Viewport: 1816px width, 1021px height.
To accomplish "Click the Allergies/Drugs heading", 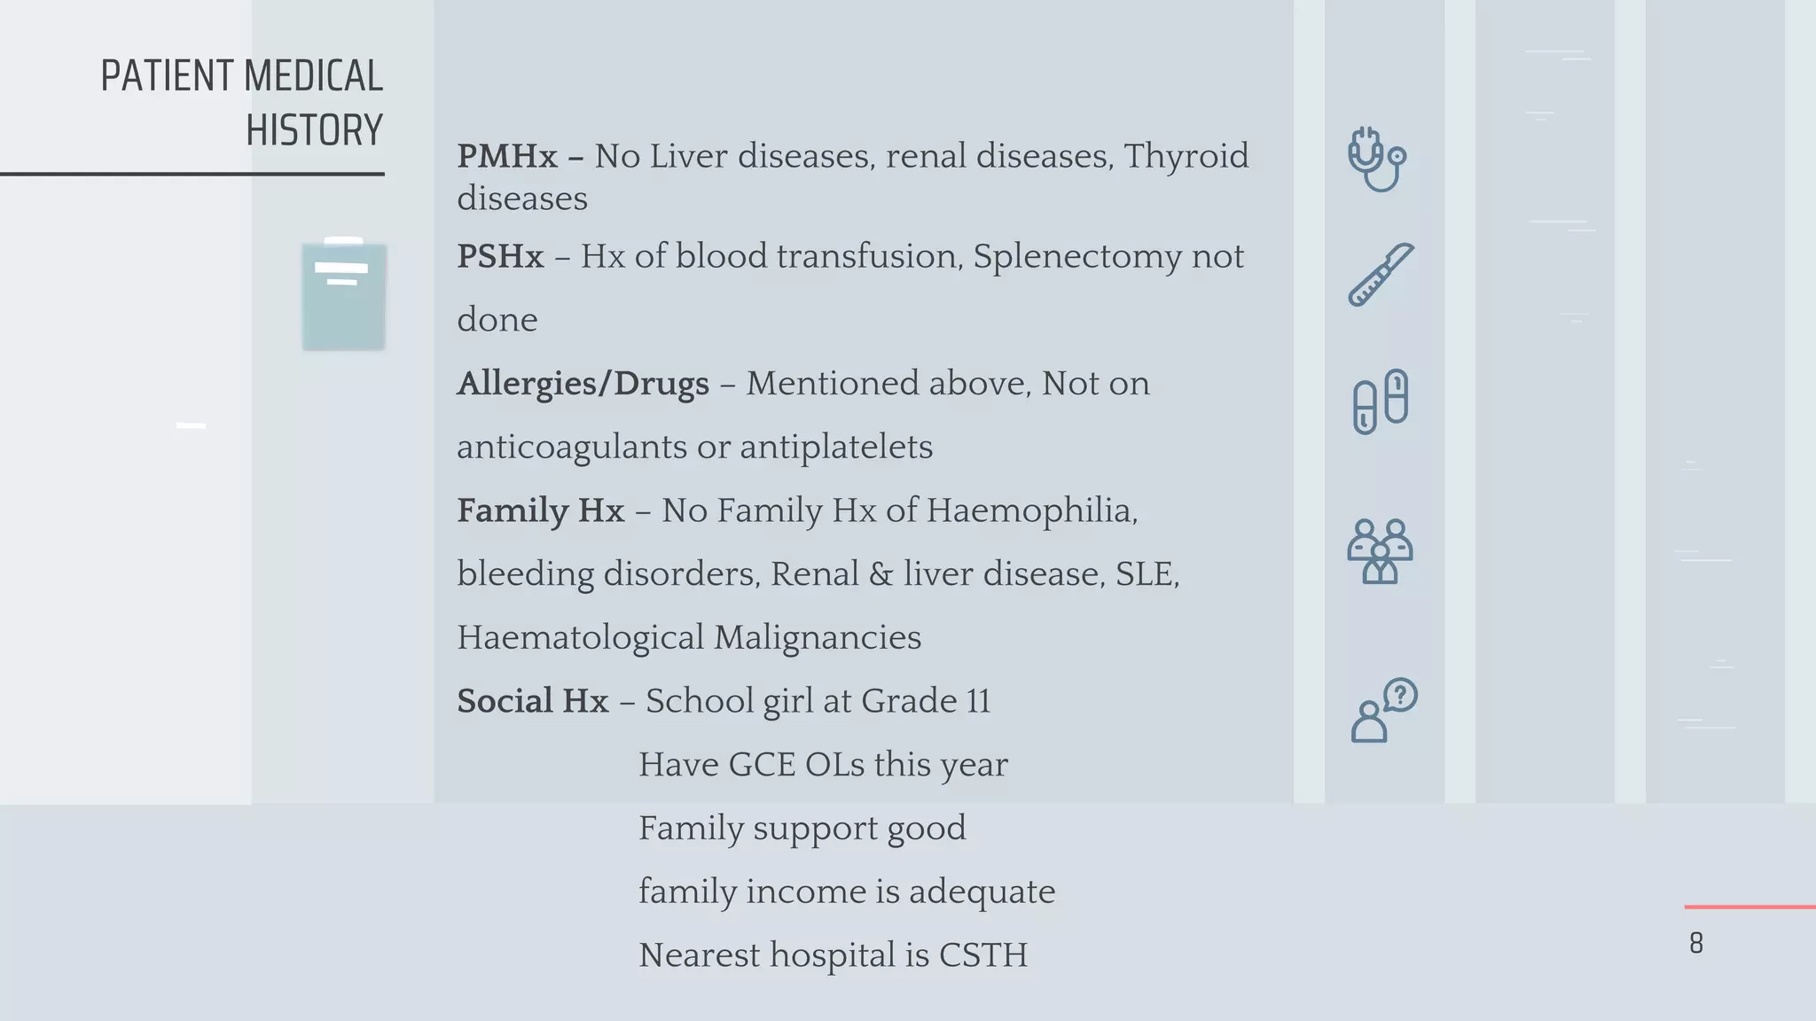I will 583,384.
